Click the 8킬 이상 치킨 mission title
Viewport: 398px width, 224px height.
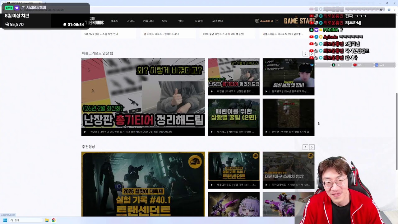17,16
